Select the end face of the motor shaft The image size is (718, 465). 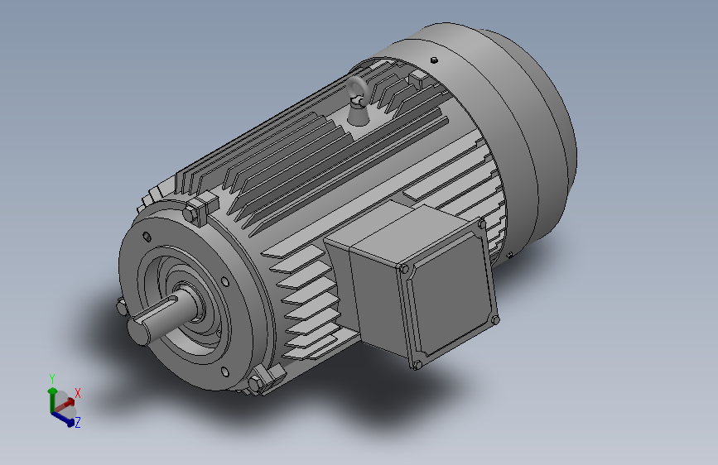pyautogui.click(x=138, y=332)
